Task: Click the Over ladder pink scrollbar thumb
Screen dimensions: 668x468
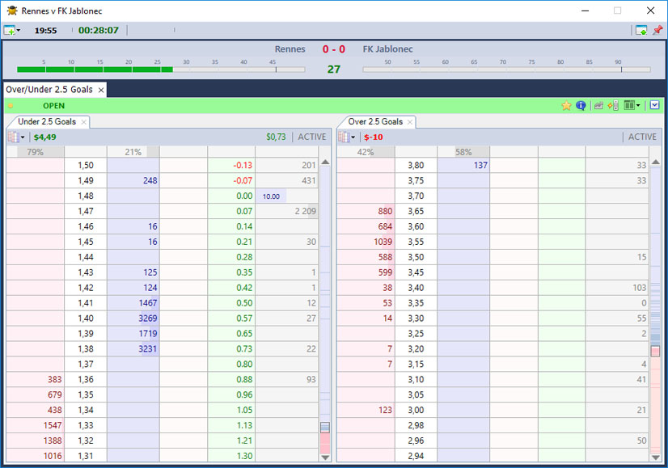Action: click(655, 351)
